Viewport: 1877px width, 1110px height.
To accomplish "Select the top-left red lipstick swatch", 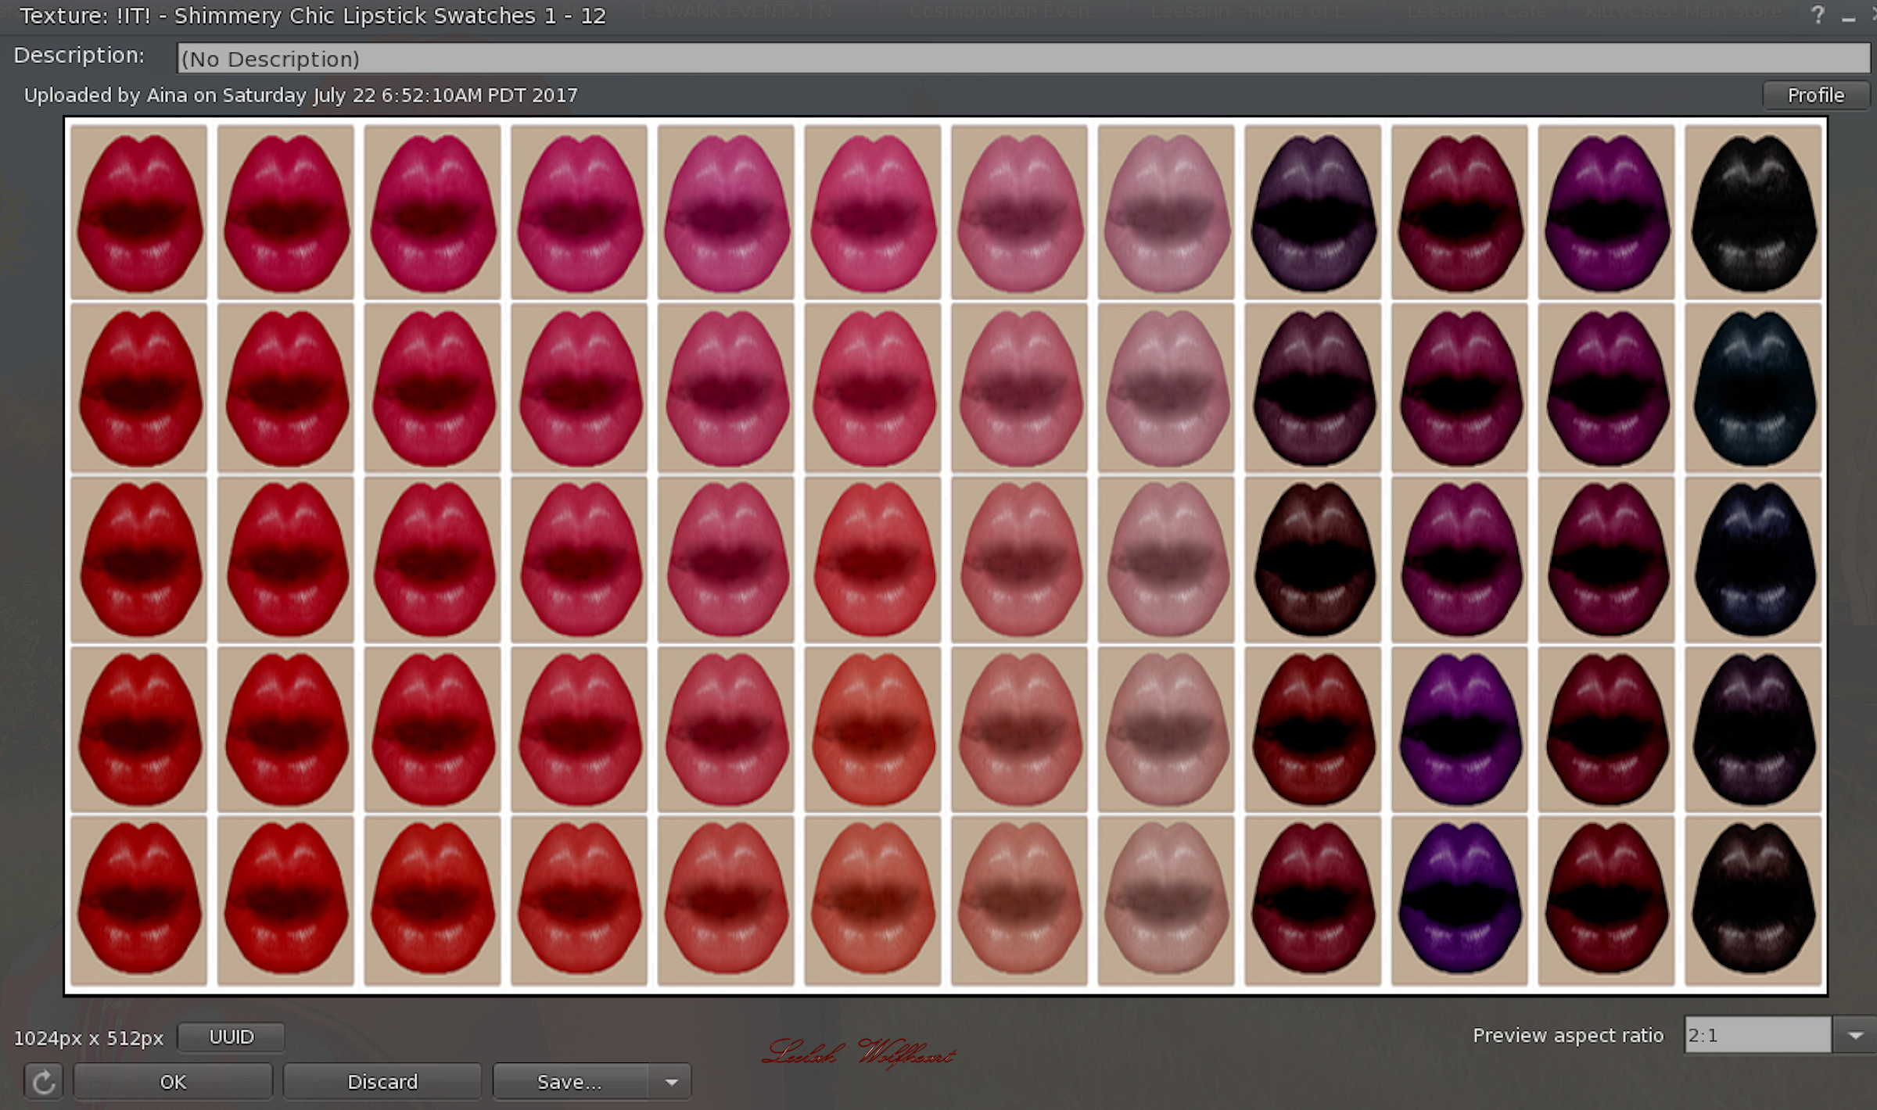I will click(x=139, y=212).
